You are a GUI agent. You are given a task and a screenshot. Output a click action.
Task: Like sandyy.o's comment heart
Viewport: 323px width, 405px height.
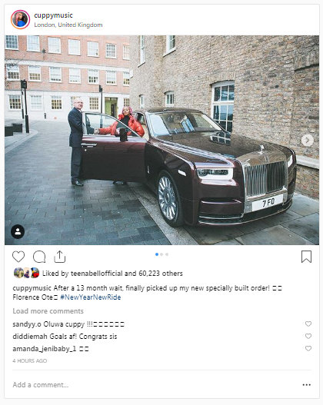pos(308,324)
